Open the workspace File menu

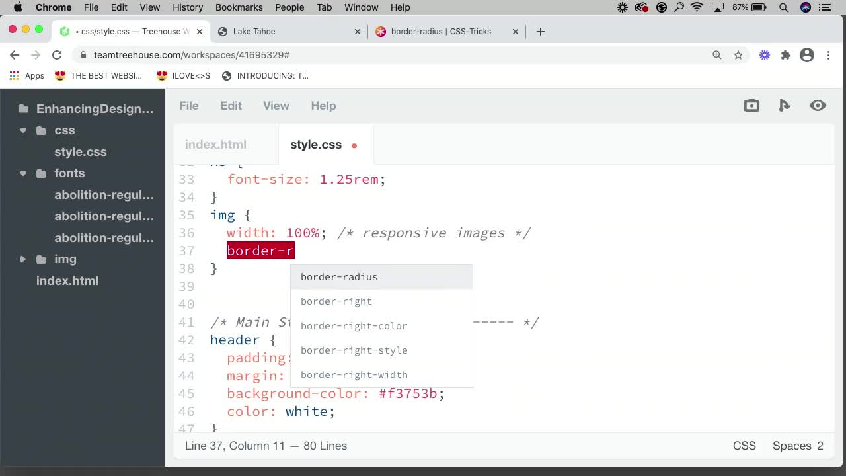pyautogui.click(x=188, y=106)
